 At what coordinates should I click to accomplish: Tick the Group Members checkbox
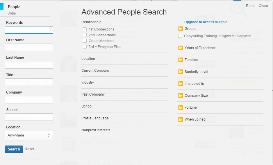click(85, 41)
